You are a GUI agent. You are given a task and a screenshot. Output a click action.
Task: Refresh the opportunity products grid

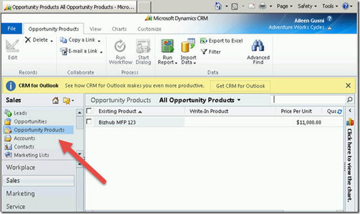(340, 112)
